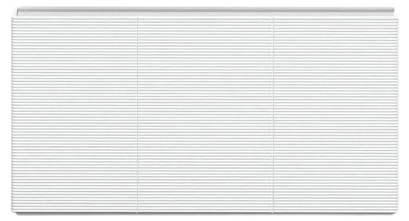The width and height of the screenshot is (409, 221).
Task: Click the blind's left edge at mid-height
Action: tap(12, 111)
